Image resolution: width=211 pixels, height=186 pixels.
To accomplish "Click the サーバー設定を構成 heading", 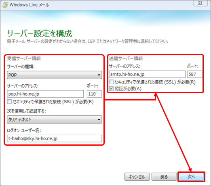I will tap(40, 33).
